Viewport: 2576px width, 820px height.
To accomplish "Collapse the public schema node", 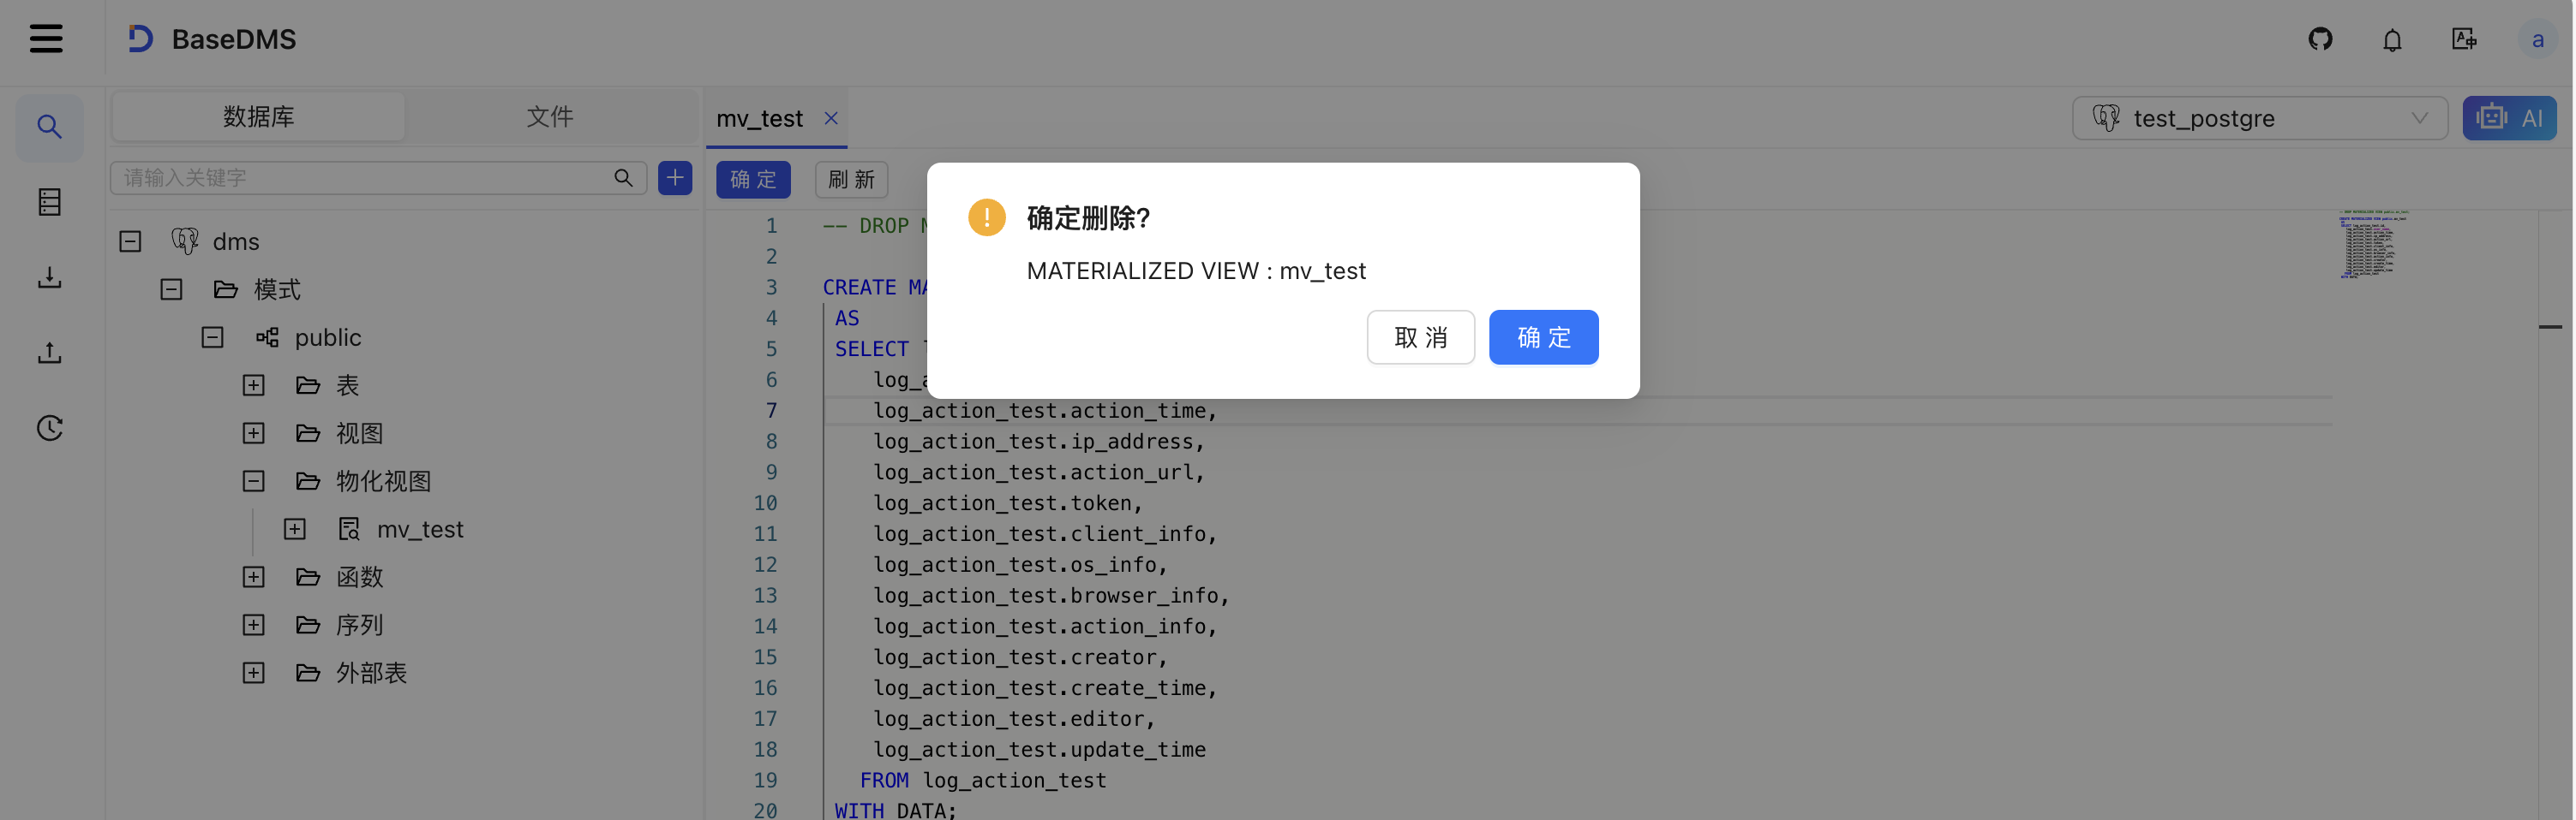I will click(x=212, y=336).
